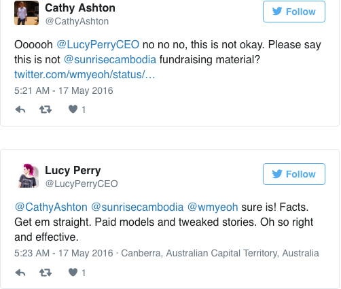Open @sunrisecambodia mention in Lucy's reply

tap(137, 207)
